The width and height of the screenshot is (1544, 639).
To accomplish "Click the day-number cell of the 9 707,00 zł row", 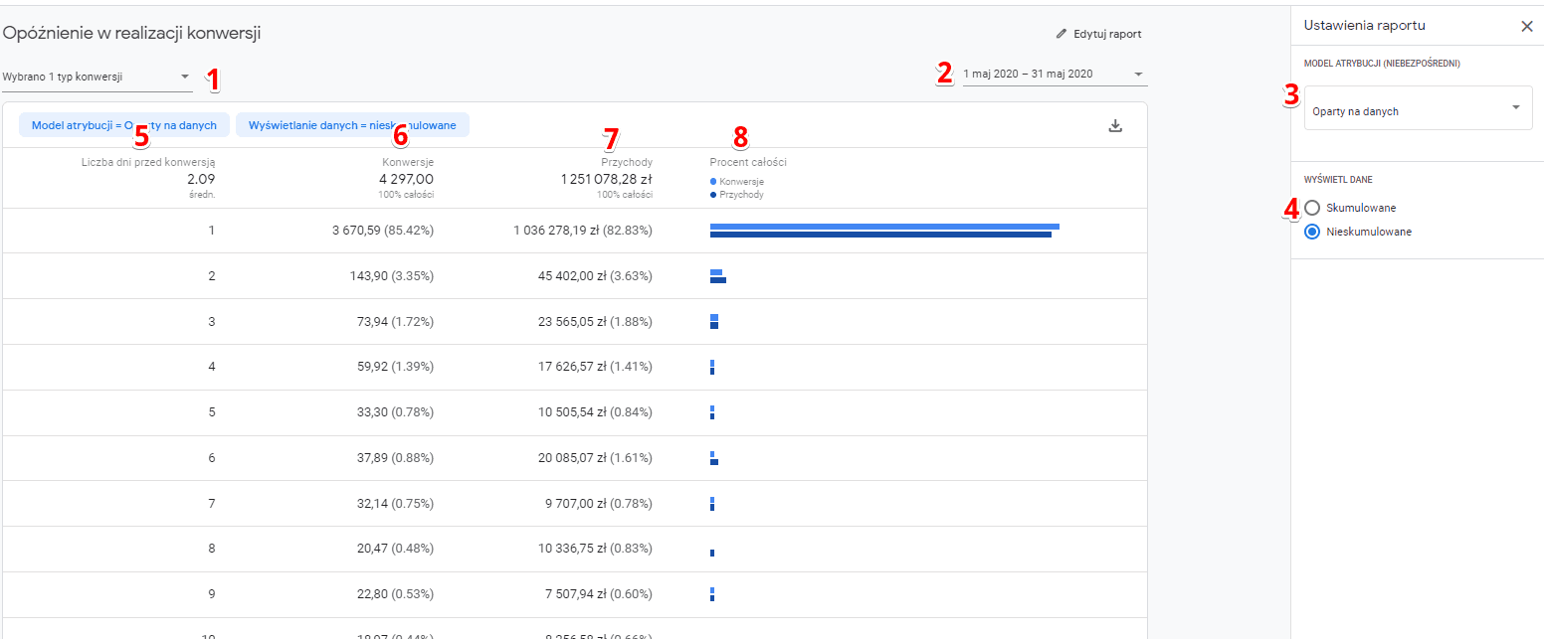I will (212, 504).
